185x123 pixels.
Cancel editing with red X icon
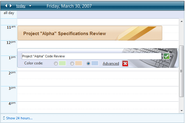point(125,63)
